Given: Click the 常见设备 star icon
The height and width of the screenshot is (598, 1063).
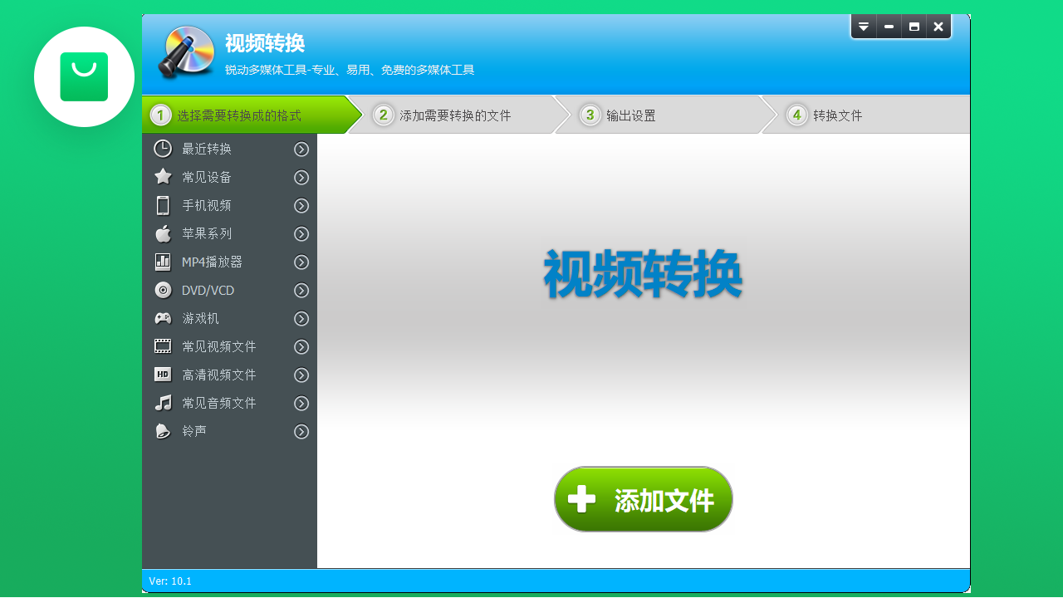Looking at the screenshot, I should [x=163, y=177].
